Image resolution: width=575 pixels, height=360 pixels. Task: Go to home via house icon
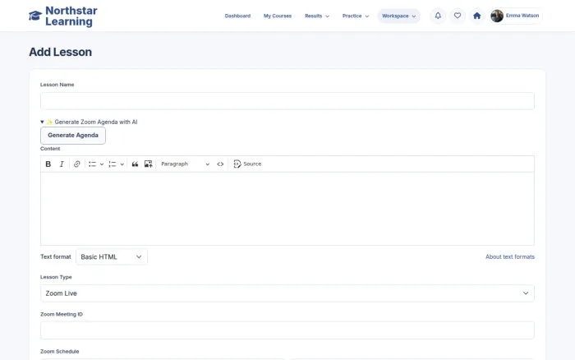pyautogui.click(x=476, y=16)
